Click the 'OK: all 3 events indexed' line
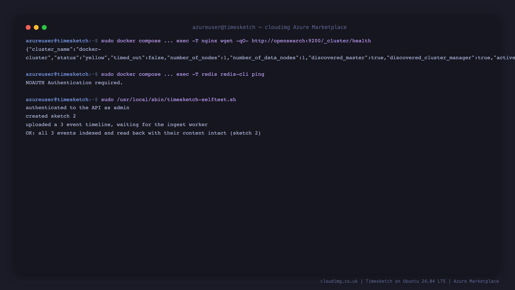515x290 pixels. point(143,133)
